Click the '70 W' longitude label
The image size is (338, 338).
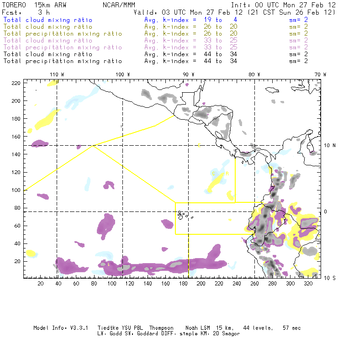[320, 74]
